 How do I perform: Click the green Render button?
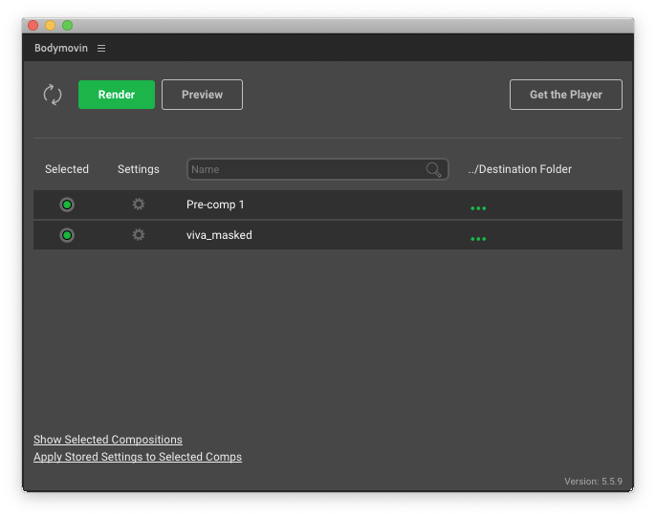[117, 95]
